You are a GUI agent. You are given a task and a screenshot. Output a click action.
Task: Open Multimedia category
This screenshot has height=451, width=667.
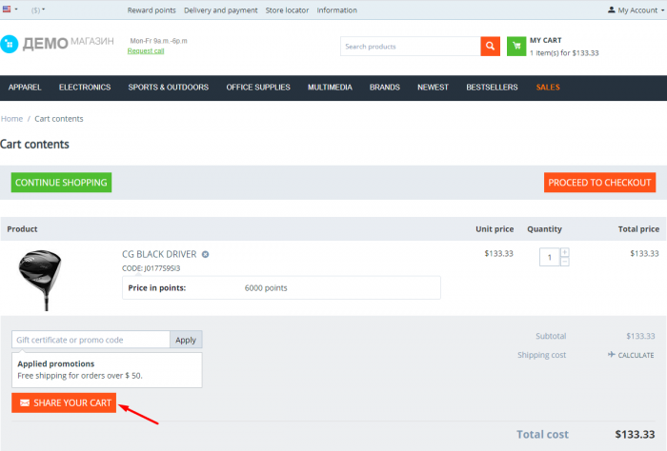330,88
